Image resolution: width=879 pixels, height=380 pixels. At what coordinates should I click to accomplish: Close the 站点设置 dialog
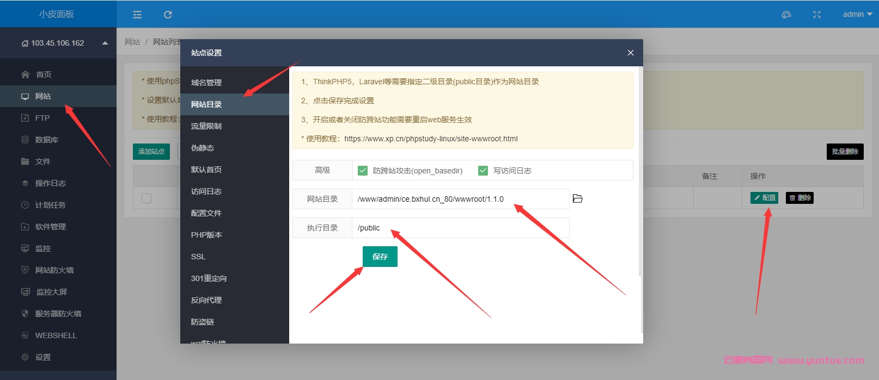(630, 53)
